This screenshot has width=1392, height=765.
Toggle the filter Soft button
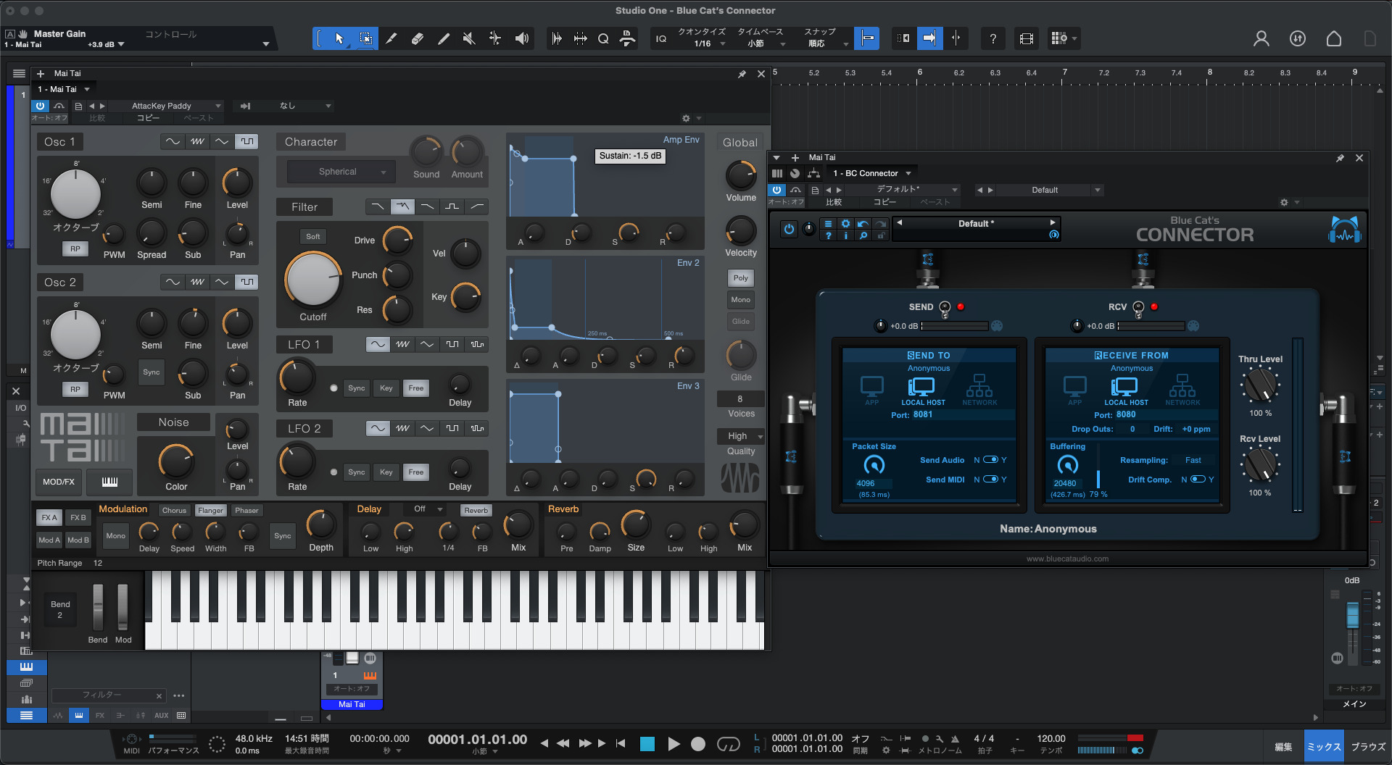pyautogui.click(x=312, y=236)
